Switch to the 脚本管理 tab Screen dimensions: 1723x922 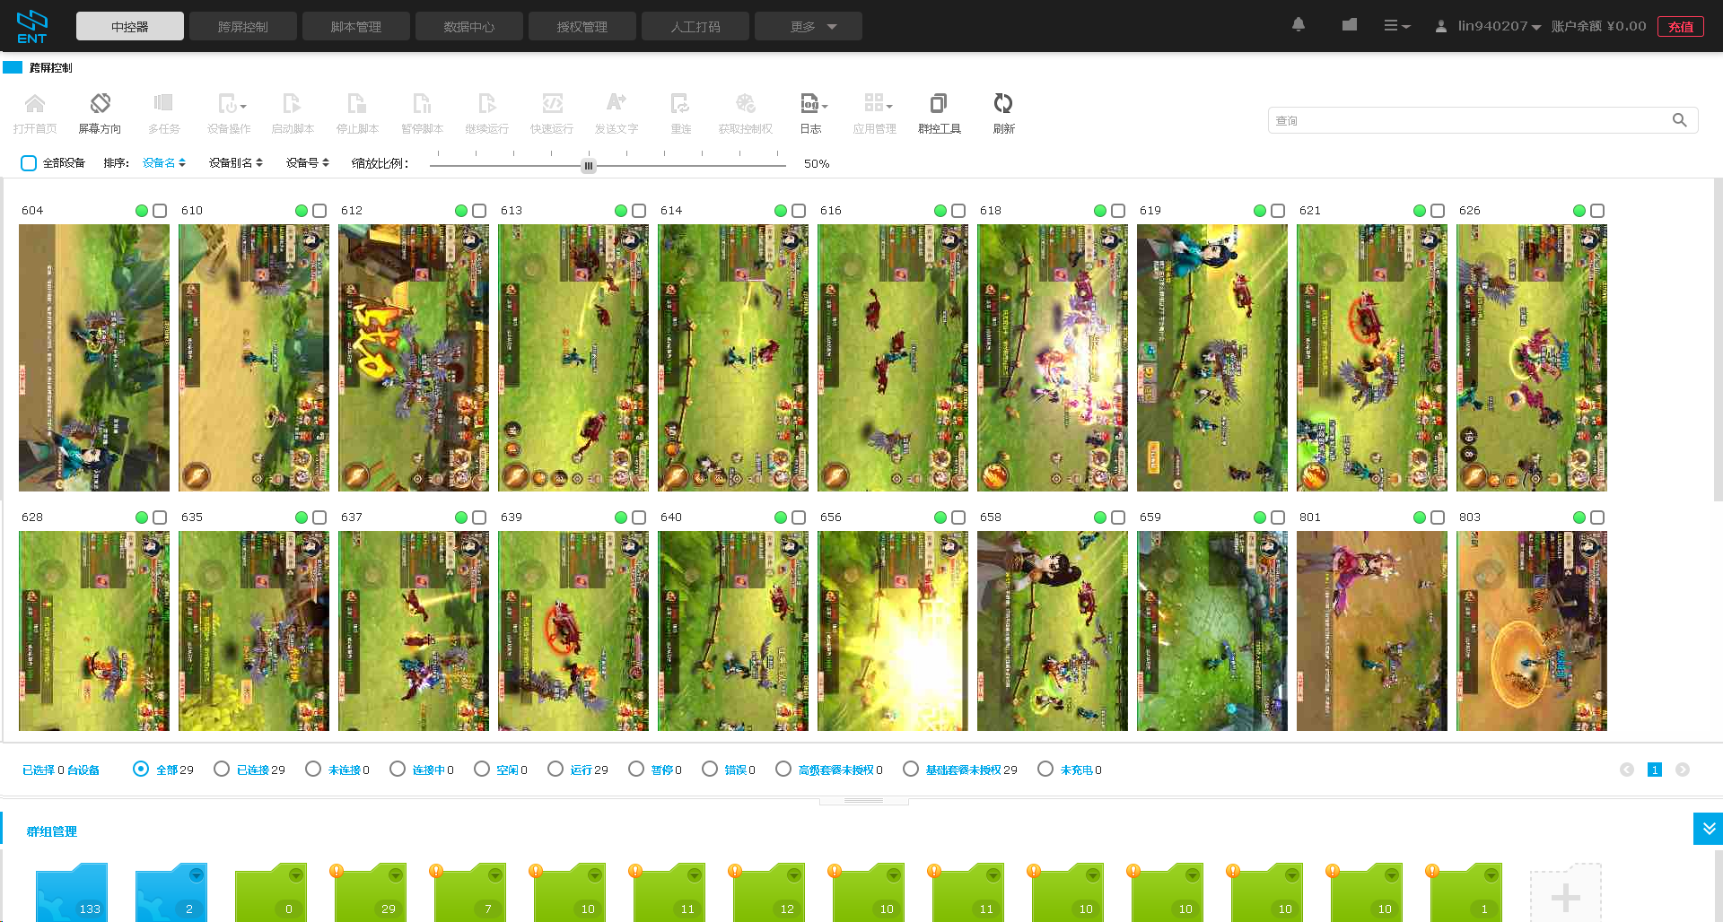(x=356, y=27)
